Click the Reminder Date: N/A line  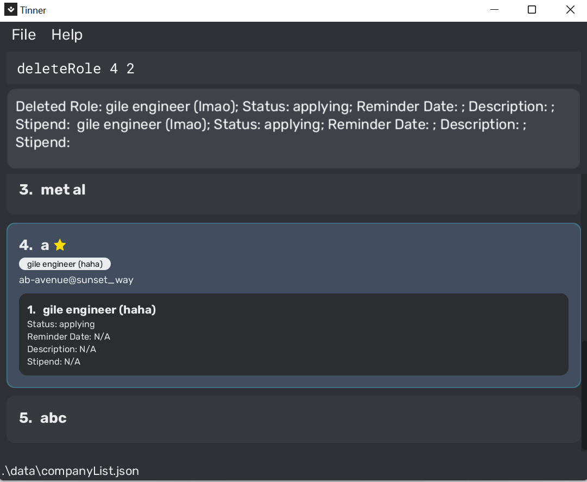coord(68,337)
